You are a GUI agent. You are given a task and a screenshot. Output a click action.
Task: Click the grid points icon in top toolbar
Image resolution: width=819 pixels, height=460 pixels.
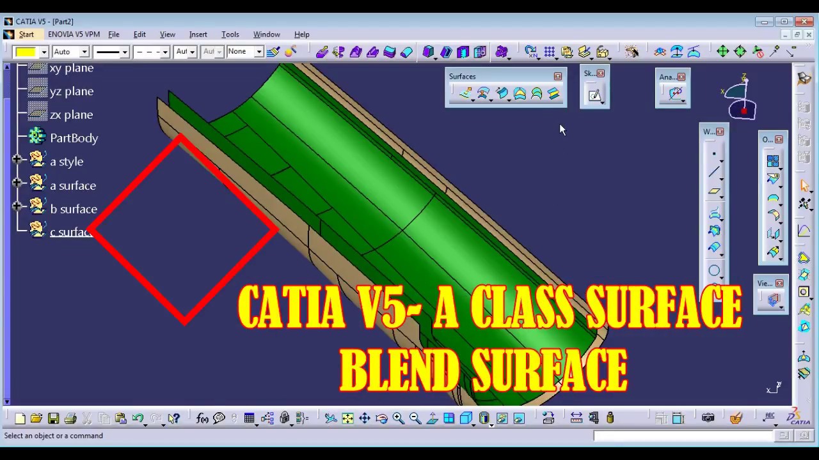(550, 52)
